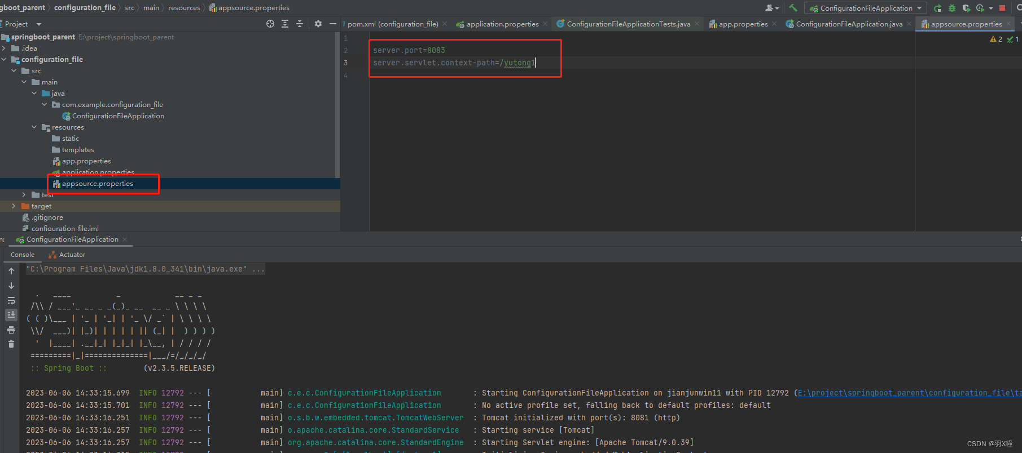The height and width of the screenshot is (453, 1022).
Task: Switch to ConfigurationFileApplicationTests.java tab
Action: [624, 24]
